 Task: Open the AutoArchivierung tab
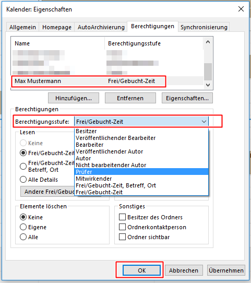pyautogui.click(x=101, y=27)
